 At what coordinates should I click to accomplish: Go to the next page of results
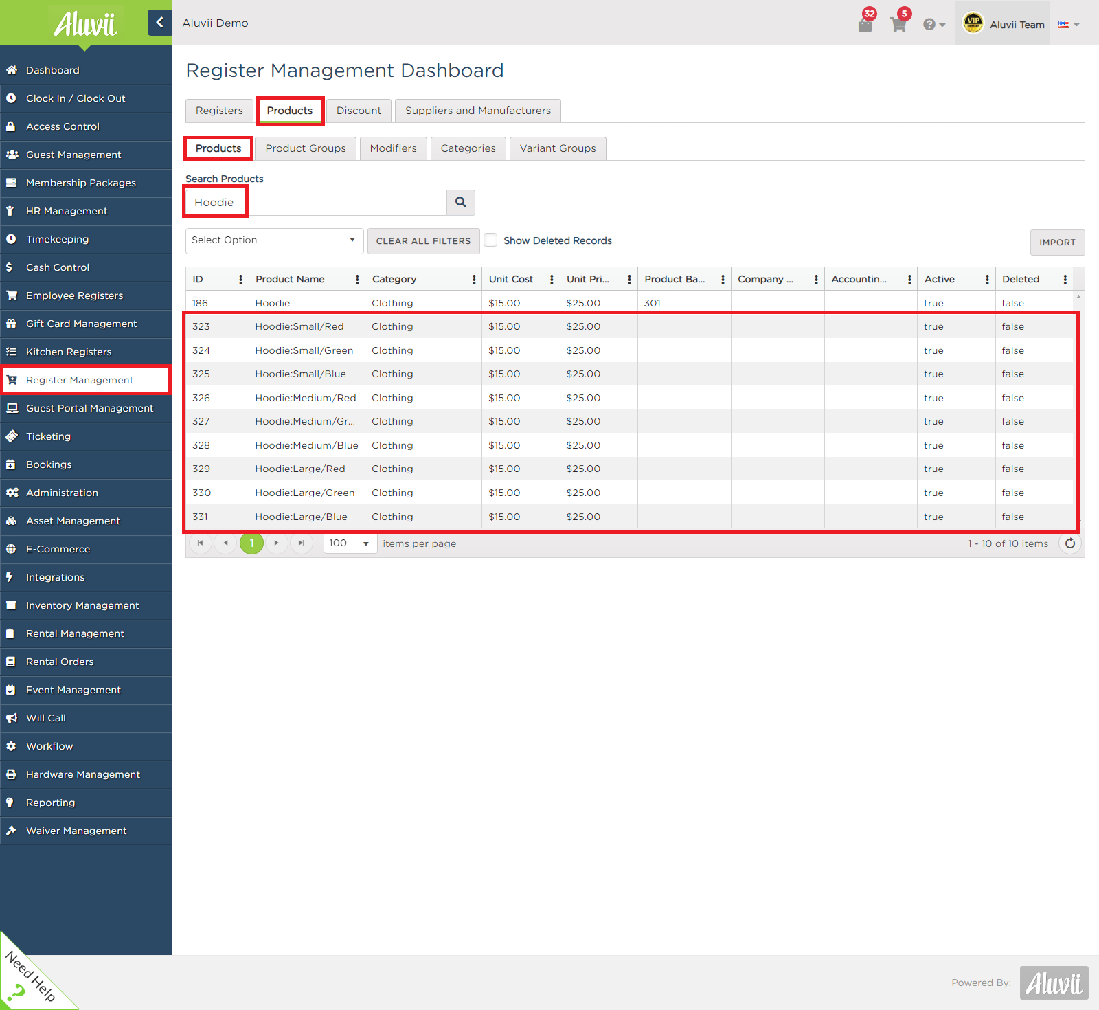(276, 543)
